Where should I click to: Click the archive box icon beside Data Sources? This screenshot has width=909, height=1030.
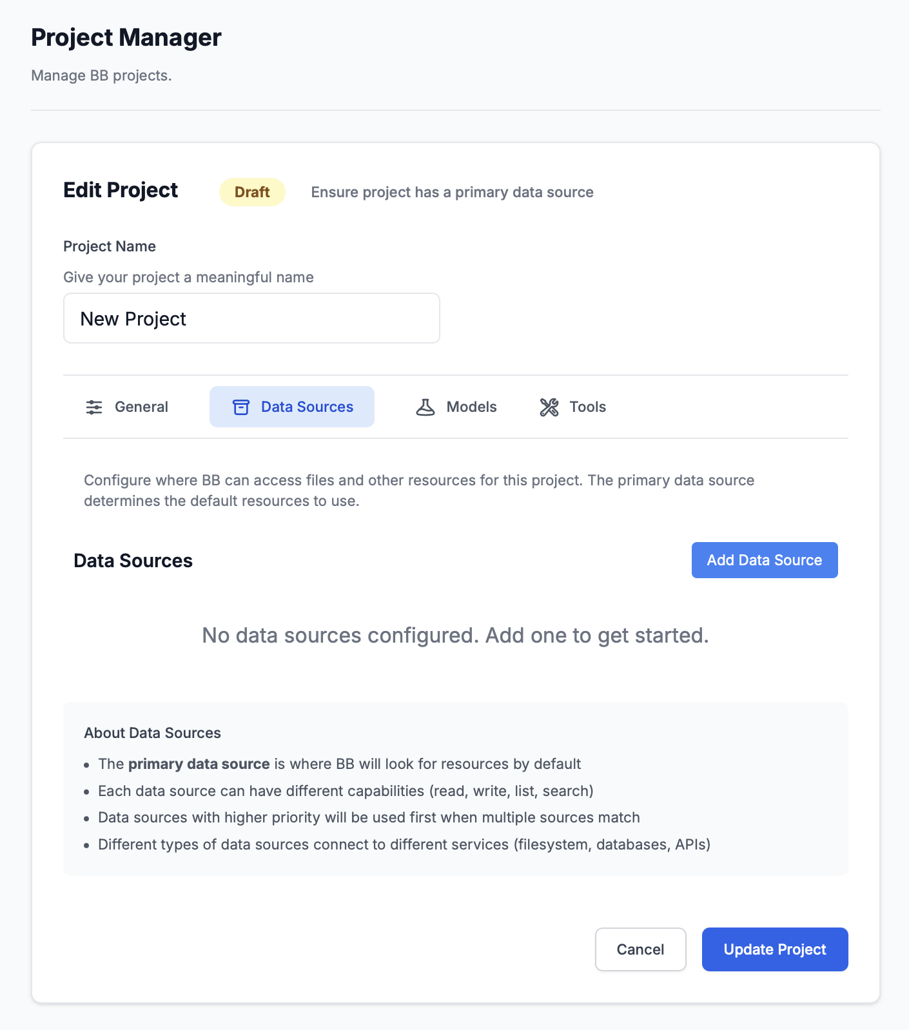tap(241, 407)
